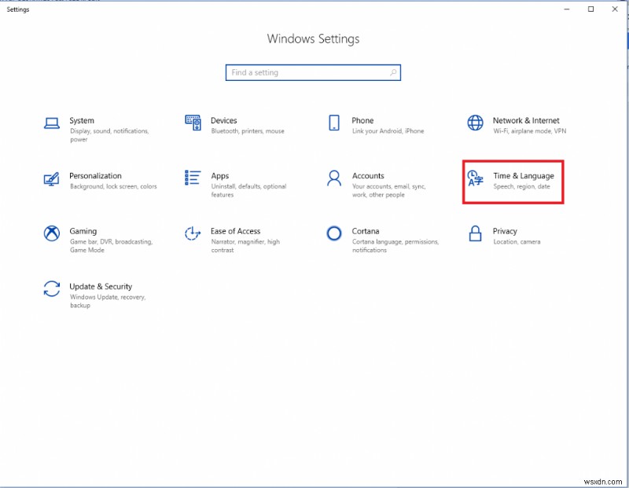Go to Devices settings label

(224, 121)
